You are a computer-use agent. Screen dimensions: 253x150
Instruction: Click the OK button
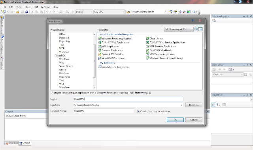coord(175,120)
